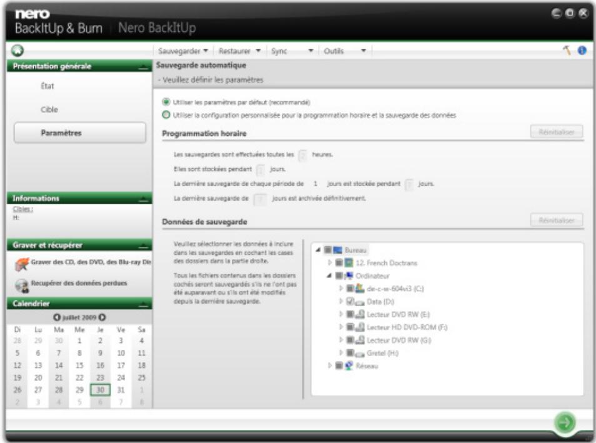Collapse the Graver et récupérer panel
Image resolution: width=596 pixels, height=443 pixels.
pyautogui.click(x=143, y=246)
